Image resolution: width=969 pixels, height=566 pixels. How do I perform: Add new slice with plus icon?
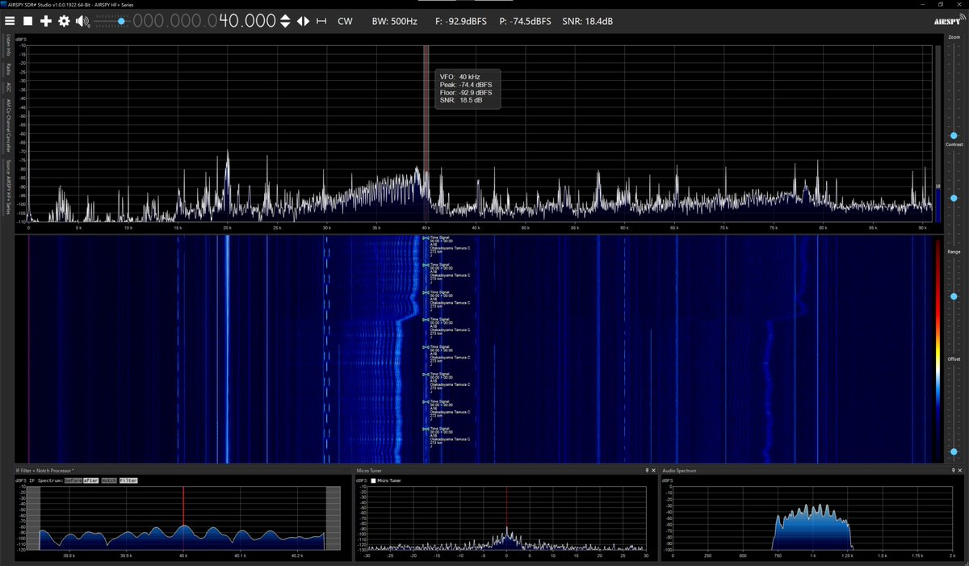[x=46, y=21]
